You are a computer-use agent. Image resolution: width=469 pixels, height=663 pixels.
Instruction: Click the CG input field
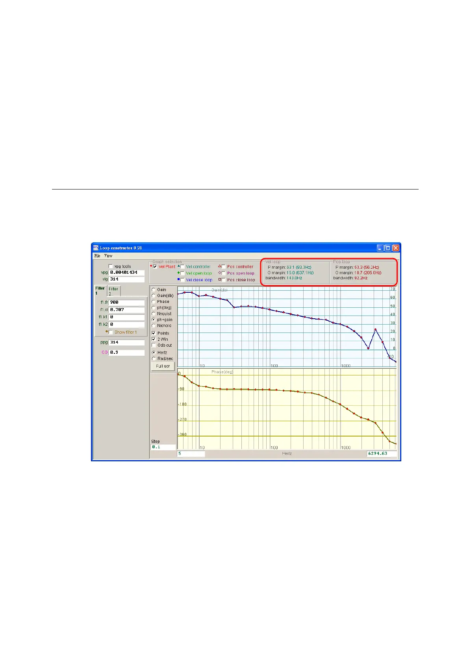coord(126,353)
